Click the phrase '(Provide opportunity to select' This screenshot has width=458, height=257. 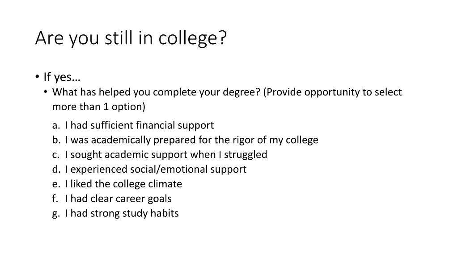coord(332,92)
